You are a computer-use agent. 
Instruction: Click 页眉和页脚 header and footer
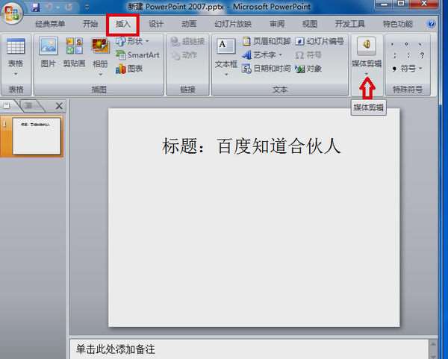267,42
